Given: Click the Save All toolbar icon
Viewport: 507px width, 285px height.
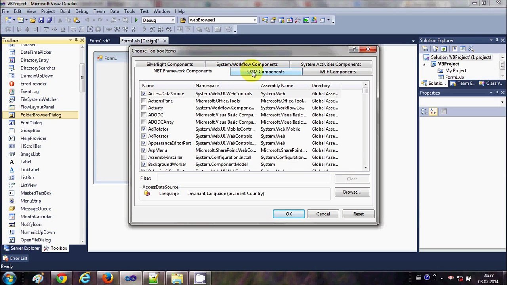Looking at the screenshot, I should (49, 20).
